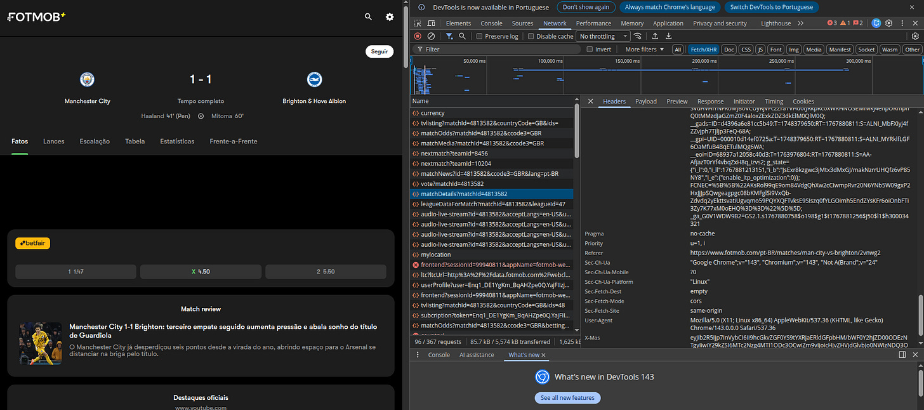
Task: Select the vote?matchId=4813582 request row
Action: tap(492, 183)
